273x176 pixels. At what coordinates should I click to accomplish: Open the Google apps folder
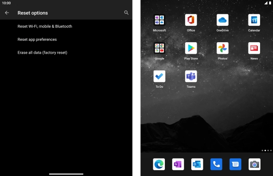click(x=159, y=48)
